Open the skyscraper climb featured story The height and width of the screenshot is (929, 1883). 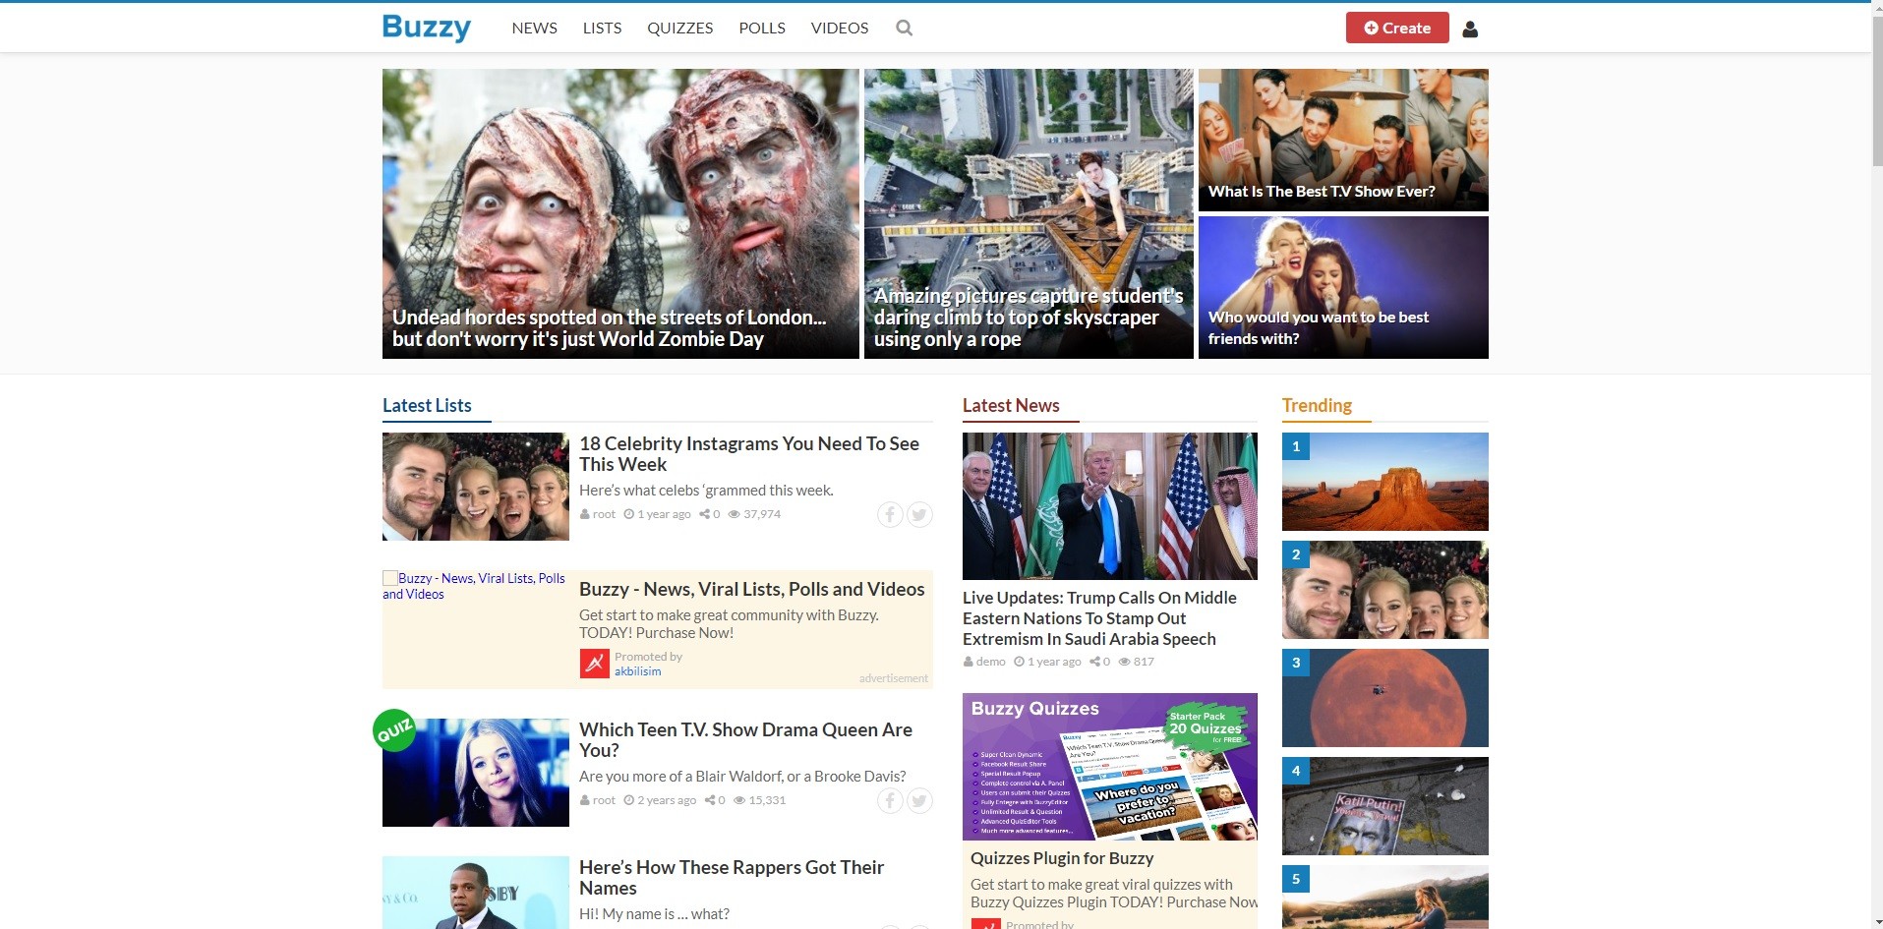click(1029, 213)
